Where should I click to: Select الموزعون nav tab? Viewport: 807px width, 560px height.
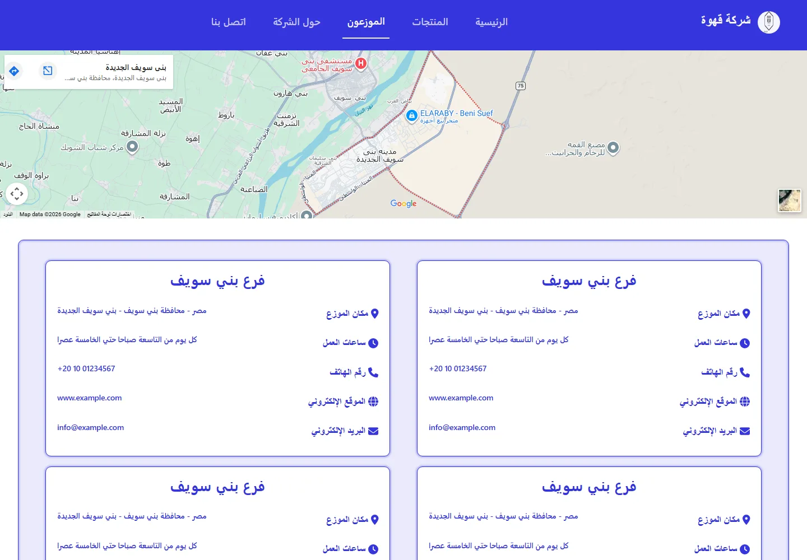pos(366,22)
